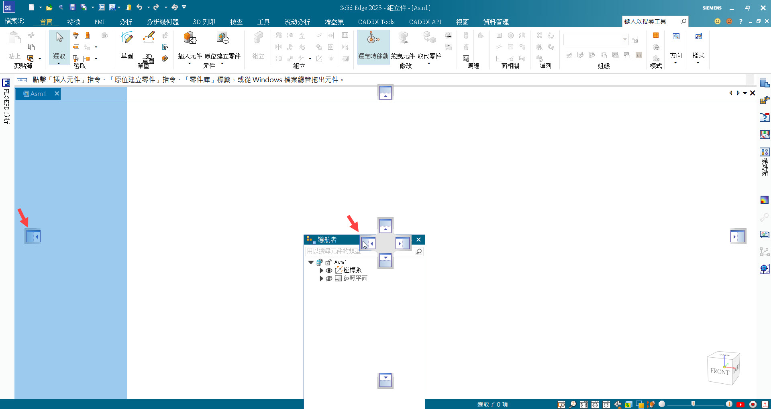Image resolution: width=771 pixels, height=409 pixels.
Task: Click the 原位建立零件 (Create Part In-Place) icon
Action: coord(222,38)
